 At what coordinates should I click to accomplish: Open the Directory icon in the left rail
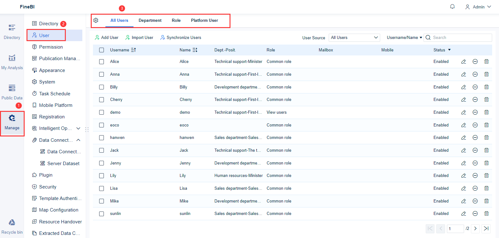click(x=12, y=32)
